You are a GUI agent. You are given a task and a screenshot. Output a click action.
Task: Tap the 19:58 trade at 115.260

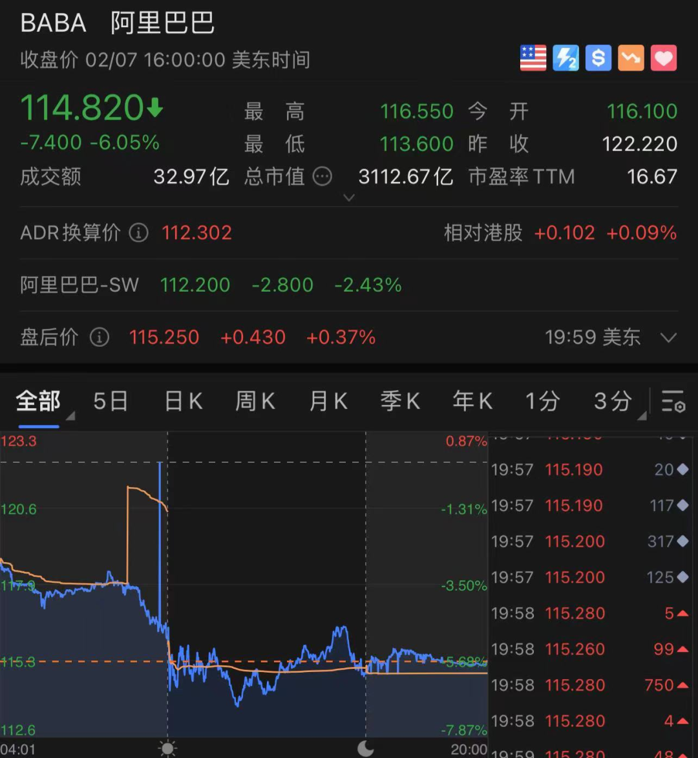[590, 649]
